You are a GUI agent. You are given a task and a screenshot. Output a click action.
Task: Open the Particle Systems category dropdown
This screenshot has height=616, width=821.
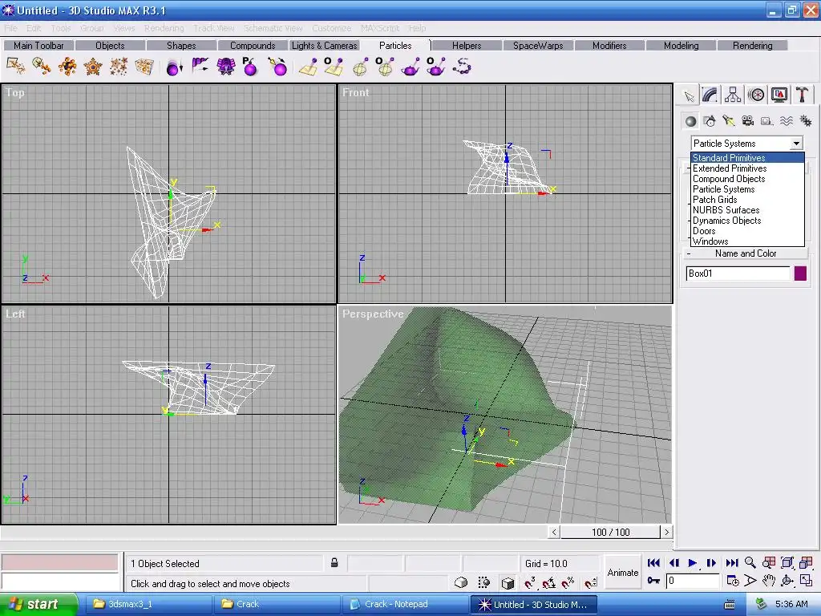(746, 143)
